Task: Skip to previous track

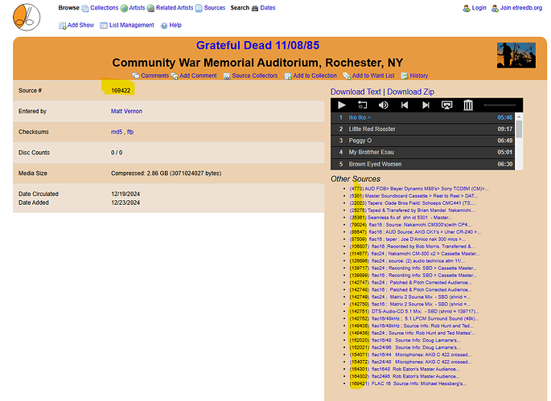Action: 405,105
